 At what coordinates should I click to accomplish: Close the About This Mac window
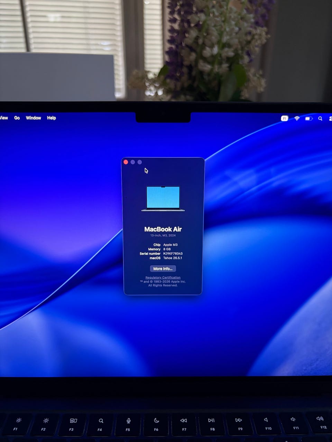pos(126,162)
